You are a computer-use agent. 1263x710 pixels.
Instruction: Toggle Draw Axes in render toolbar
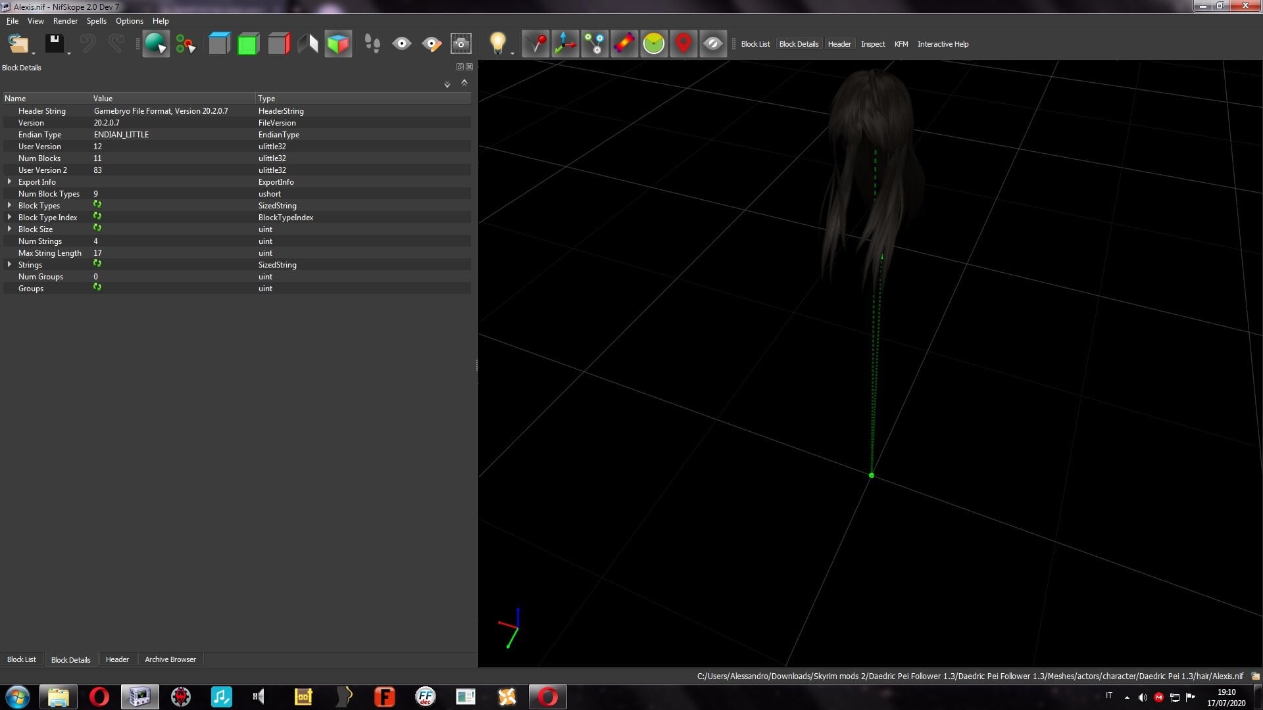tap(565, 44)
